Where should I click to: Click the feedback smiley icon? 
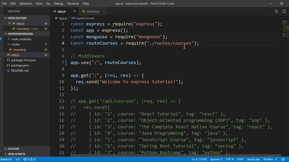(x=283, y=159)
